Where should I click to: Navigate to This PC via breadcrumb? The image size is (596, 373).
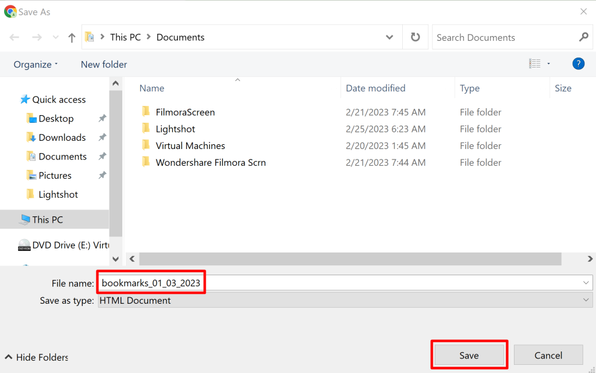click(x=125, y=37)
